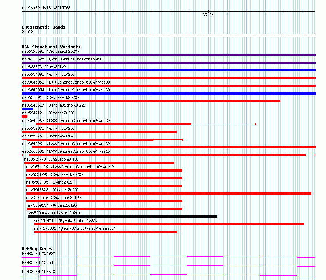The image size is (326, 280).
Task: Click the left arrow of the ruler
Action: (23, 12)
